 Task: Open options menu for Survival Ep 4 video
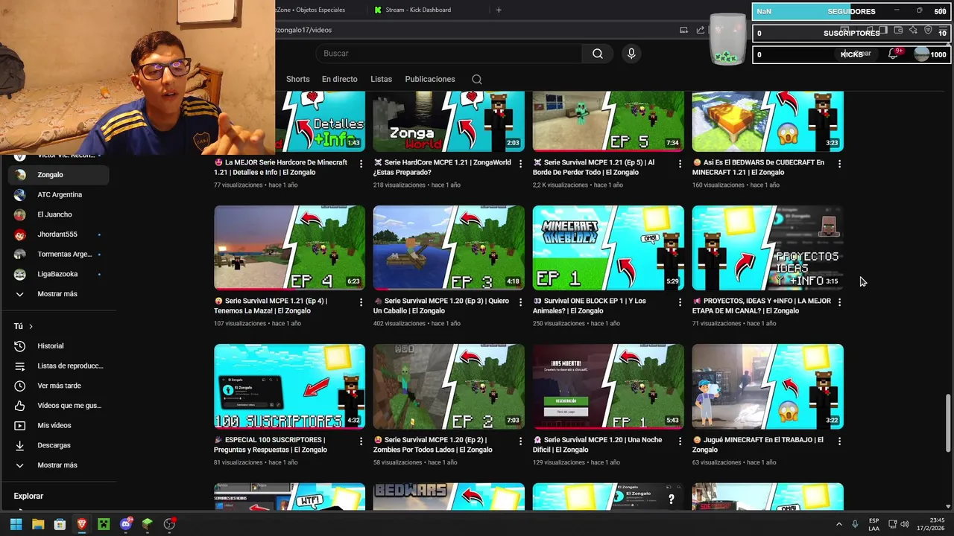[x=361, y=301]
